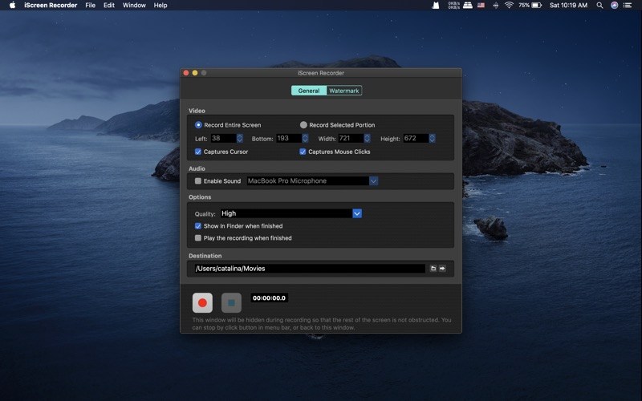Enable the Enable Sound checkbox

coord(198,181)
